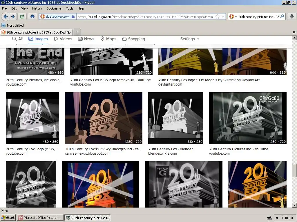297x222 pixels.
Task: Click the page scrollbar down arrow
Action: point(295,205)
